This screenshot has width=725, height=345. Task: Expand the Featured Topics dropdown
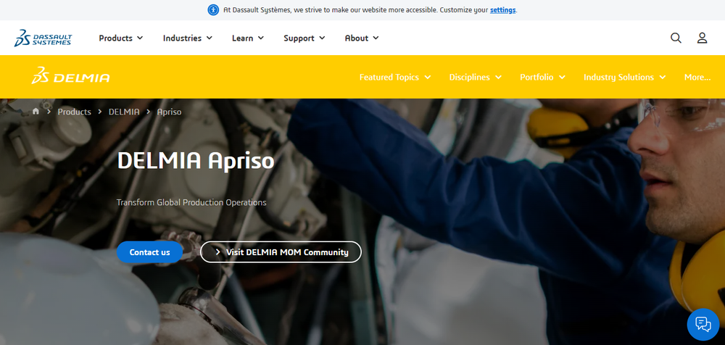tap(395, 78)
